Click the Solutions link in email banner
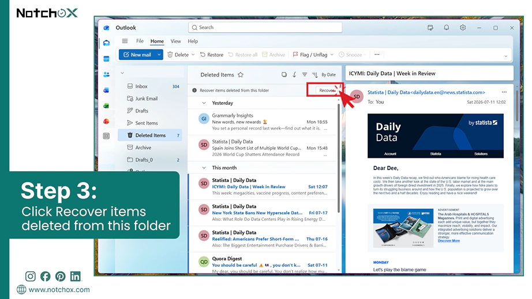 481,154
